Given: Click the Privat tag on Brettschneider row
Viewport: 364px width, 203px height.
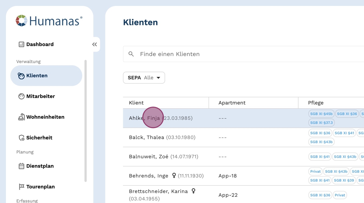Looking at the screenshot, I should tap(340, 195).
